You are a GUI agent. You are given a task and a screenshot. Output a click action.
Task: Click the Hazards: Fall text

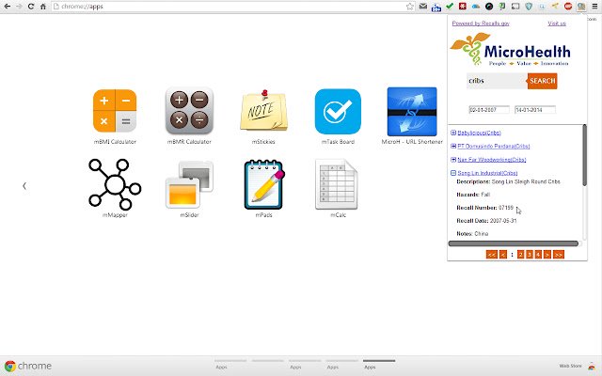pyautogui.click(x=473, y=195)
